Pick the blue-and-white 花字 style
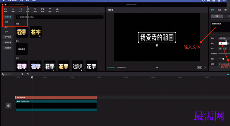 [36, 66]
